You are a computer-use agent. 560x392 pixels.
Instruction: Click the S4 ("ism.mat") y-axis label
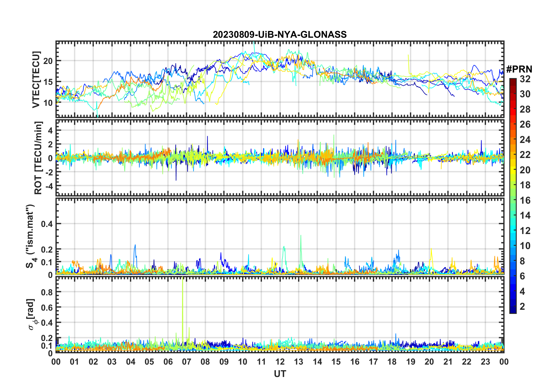tap(31, 236)
